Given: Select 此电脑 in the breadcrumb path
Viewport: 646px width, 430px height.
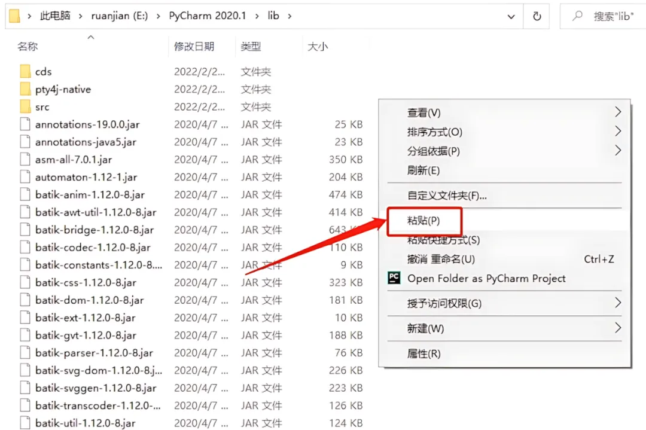Looking at the screenshot, I should 55,16.
